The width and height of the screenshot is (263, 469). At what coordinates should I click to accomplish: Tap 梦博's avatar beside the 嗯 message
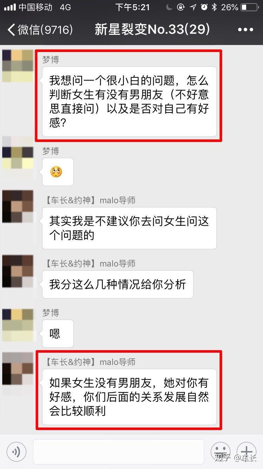pyautogui.click(x=18, y=325)
